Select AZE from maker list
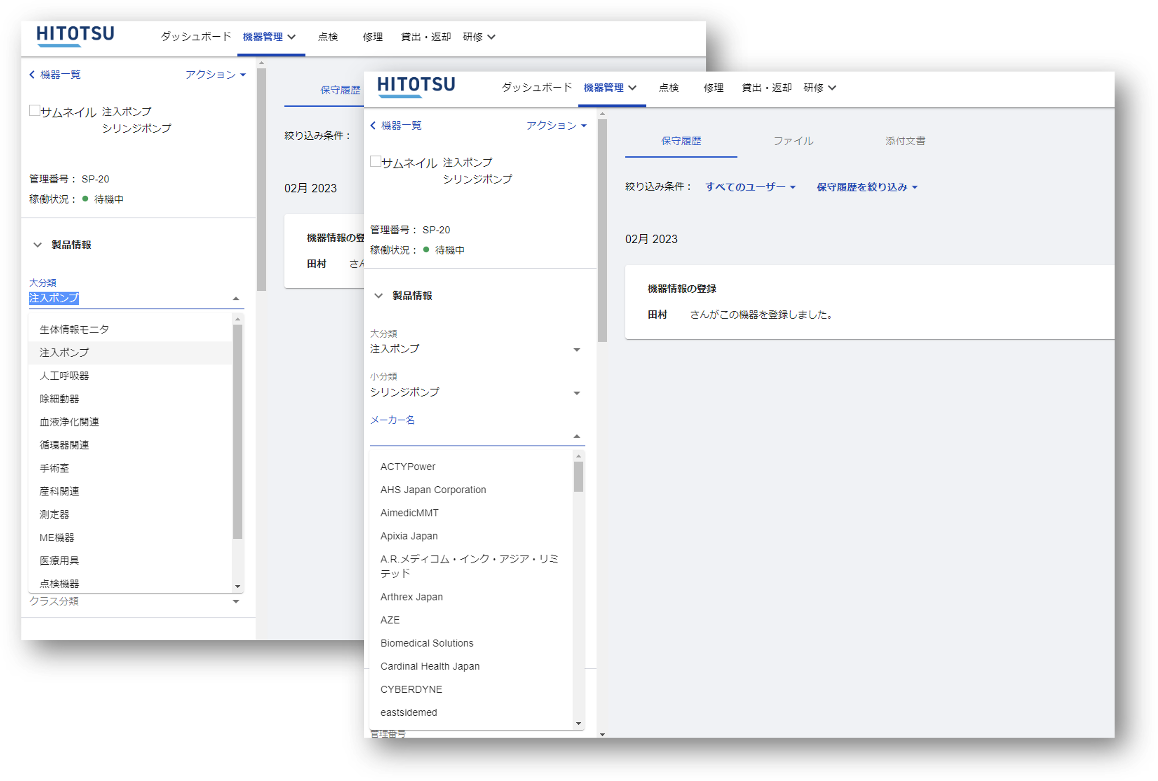Screen dimensions: 1158x781 coord(471,620)
